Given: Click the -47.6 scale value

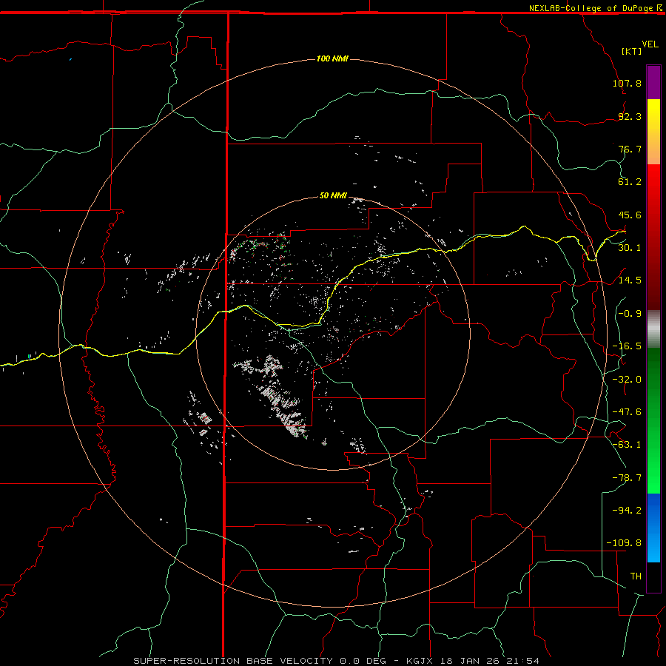Looking at the screenshot, I should click(x=627, y=412).
